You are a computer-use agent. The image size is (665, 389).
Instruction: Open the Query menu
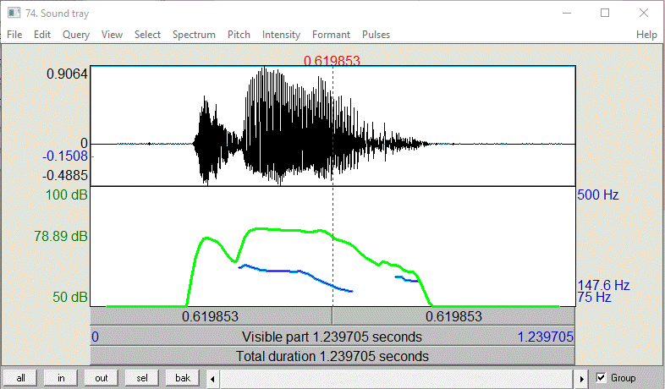(76, 35)
